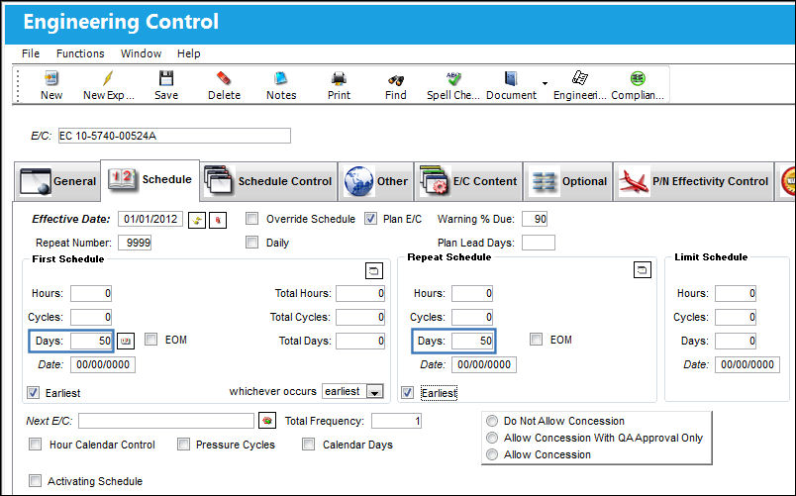Viewport: 796px width, 496px height.
Task: Select the Allow Concession radio option
Action: 492,454
